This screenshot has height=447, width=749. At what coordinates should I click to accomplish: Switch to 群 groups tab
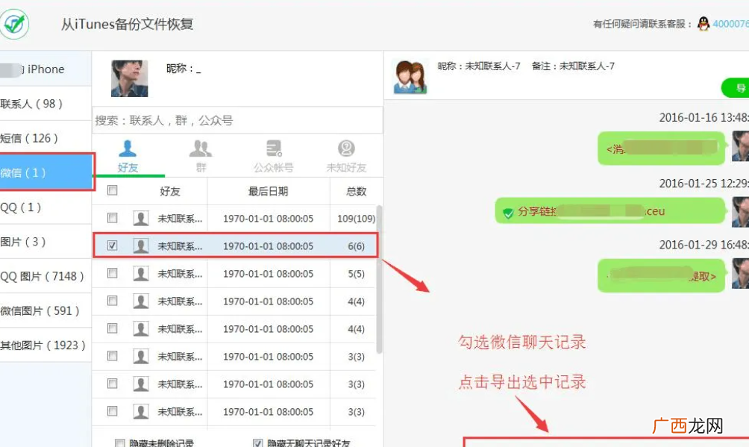click(201, 157)
